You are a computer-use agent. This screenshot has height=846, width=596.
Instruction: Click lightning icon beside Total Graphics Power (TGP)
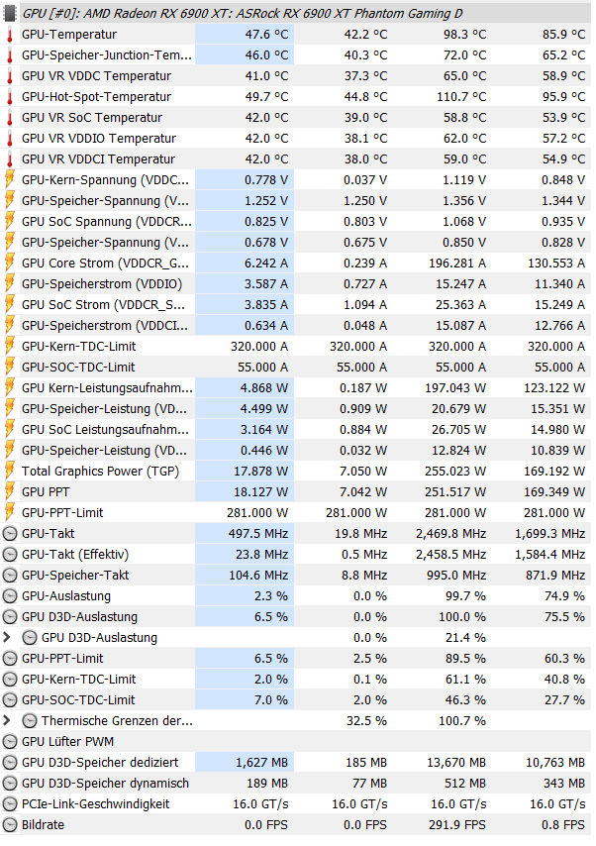coord(10,472)
